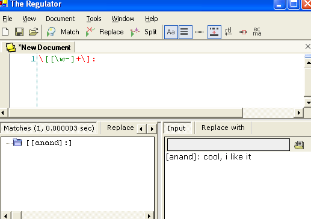Open a file with the folder icon
311x219 pixels.
coord(34,32)
